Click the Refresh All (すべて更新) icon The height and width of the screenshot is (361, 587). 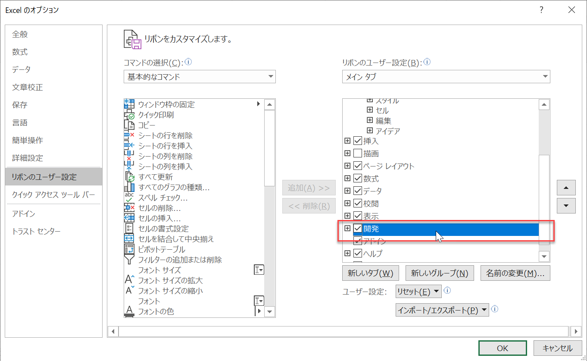(129, 177)
